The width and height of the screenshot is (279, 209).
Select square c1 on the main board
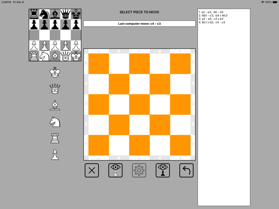point(139,145)
